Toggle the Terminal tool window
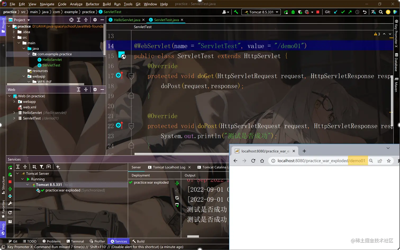 (x=75, y=241)
